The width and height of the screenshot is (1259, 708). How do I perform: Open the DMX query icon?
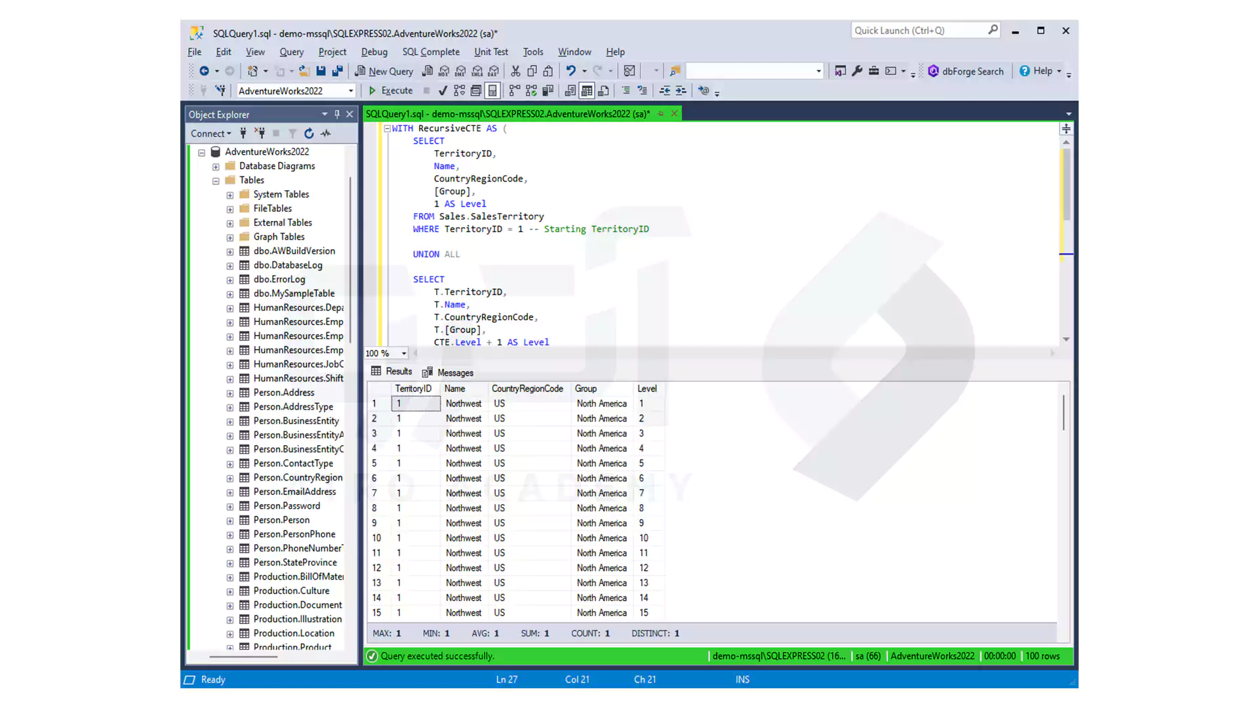pyautogui.click(x=460, y=71)
